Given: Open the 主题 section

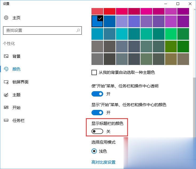Looking at the screenshot, I should click(x=16, y=95).
